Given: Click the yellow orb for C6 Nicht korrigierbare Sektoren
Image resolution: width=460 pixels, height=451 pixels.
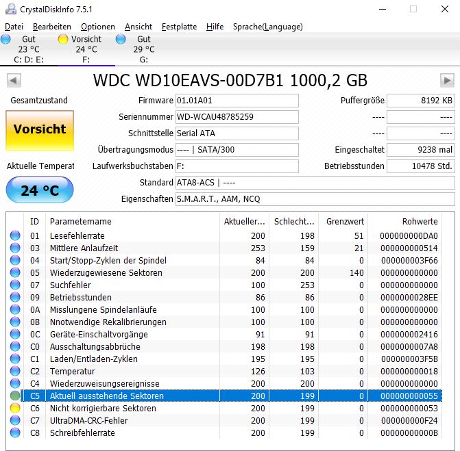Looking at the screenshot, I should point(15,408).
